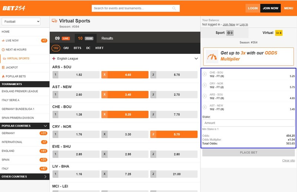
Task: Collapse the Popular Countries section
Action: 45,126
